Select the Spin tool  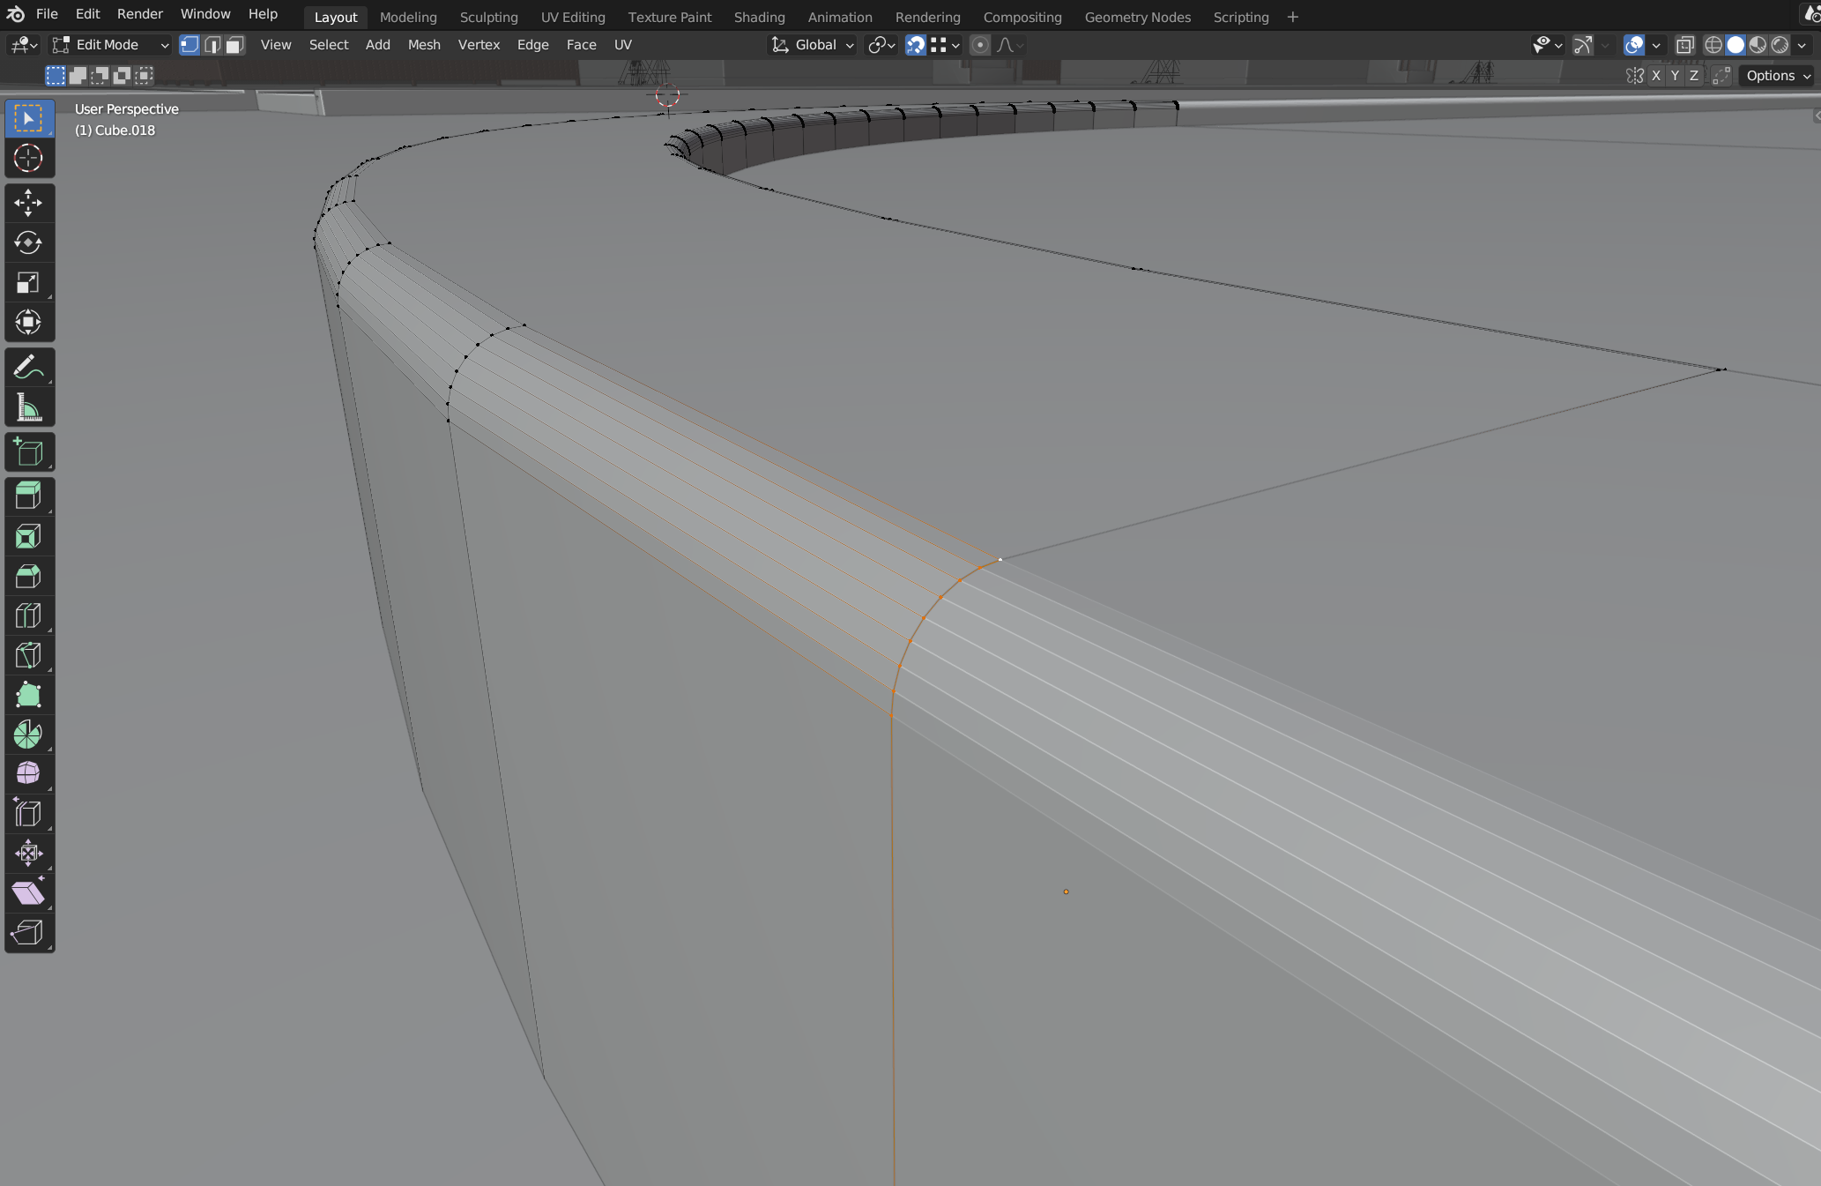pyautogui.click(x=29, y=735)
